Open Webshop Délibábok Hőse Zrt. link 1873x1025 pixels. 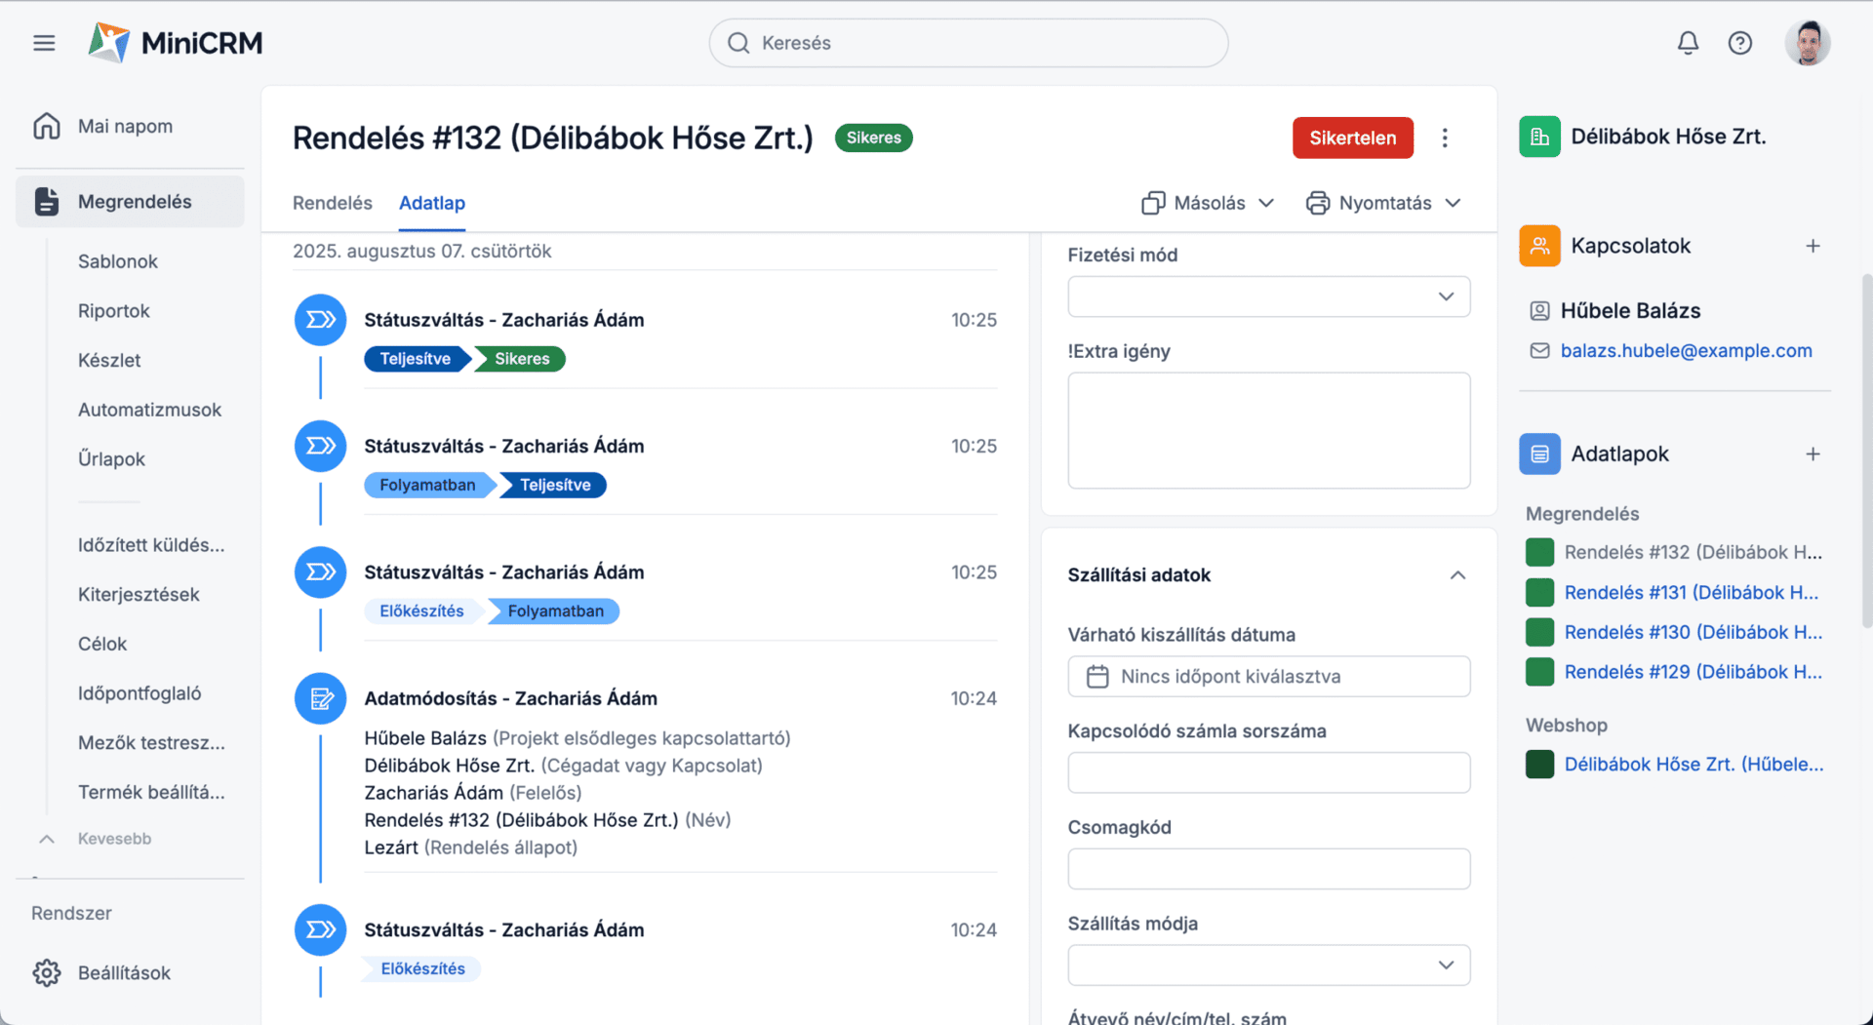[x=1694, y=765]
